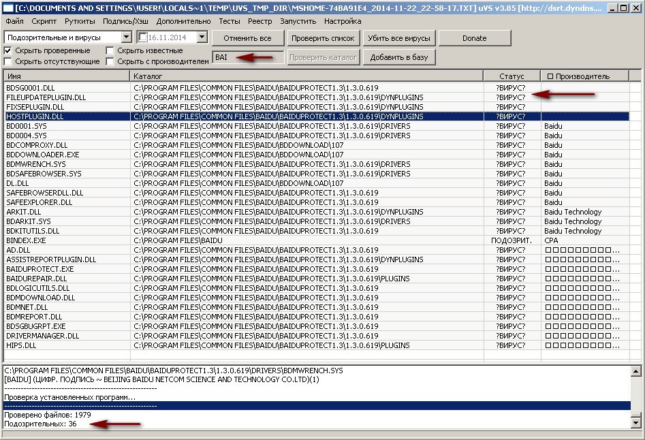Open the Руткиты menu
This screenshot has width=645, height=440.
(80, 21)
